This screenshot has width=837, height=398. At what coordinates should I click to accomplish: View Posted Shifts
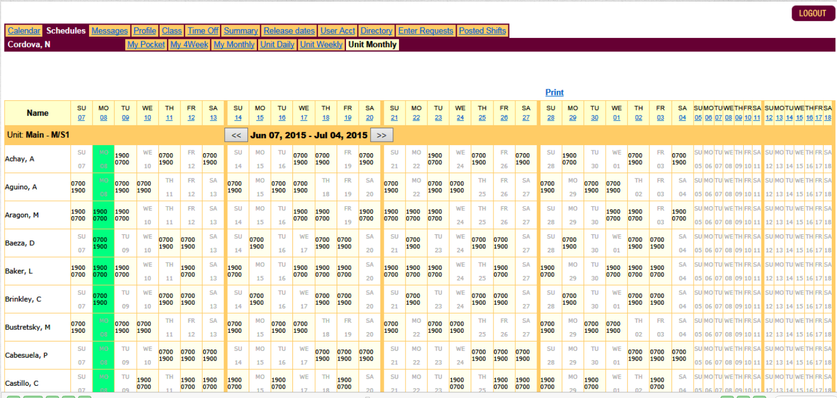482,31
